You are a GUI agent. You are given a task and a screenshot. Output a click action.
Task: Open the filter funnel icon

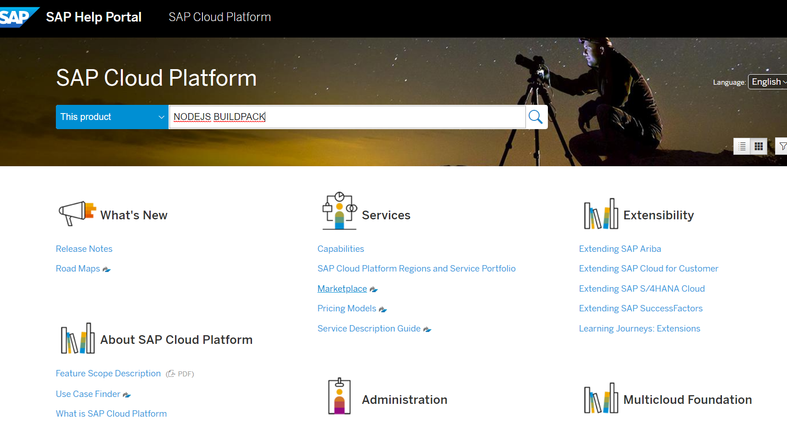[782, 147]
